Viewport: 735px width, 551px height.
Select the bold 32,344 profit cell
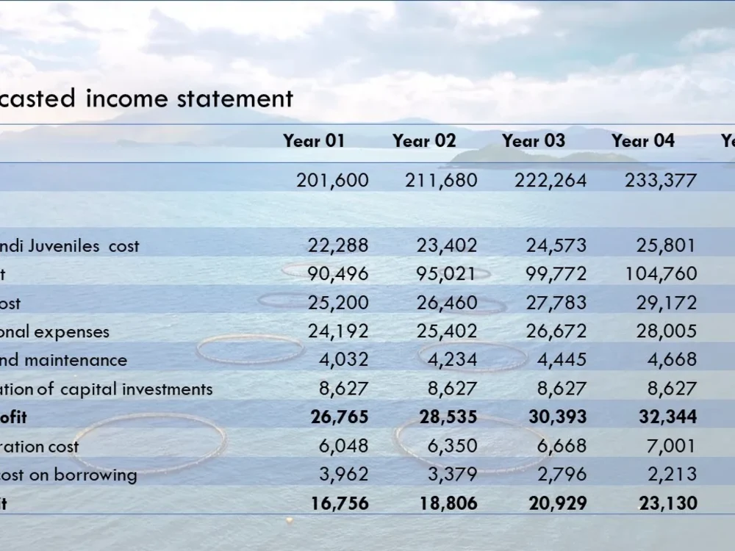click(667, 417)
